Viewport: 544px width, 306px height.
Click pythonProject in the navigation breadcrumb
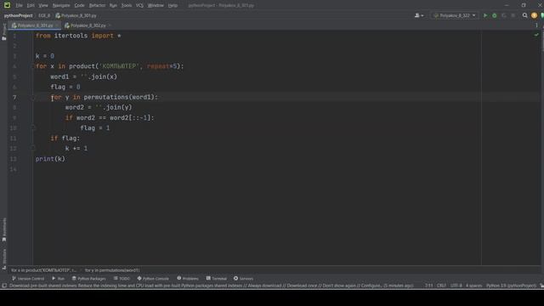(x=19, y=15)
